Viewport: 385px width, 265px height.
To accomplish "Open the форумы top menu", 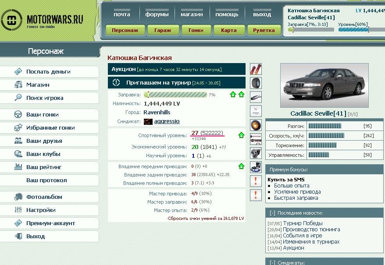I will click(157, 14).
